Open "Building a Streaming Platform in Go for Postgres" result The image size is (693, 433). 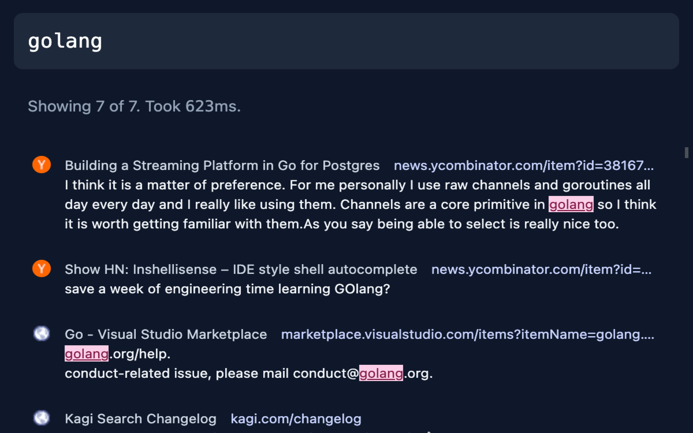point(222,165)
